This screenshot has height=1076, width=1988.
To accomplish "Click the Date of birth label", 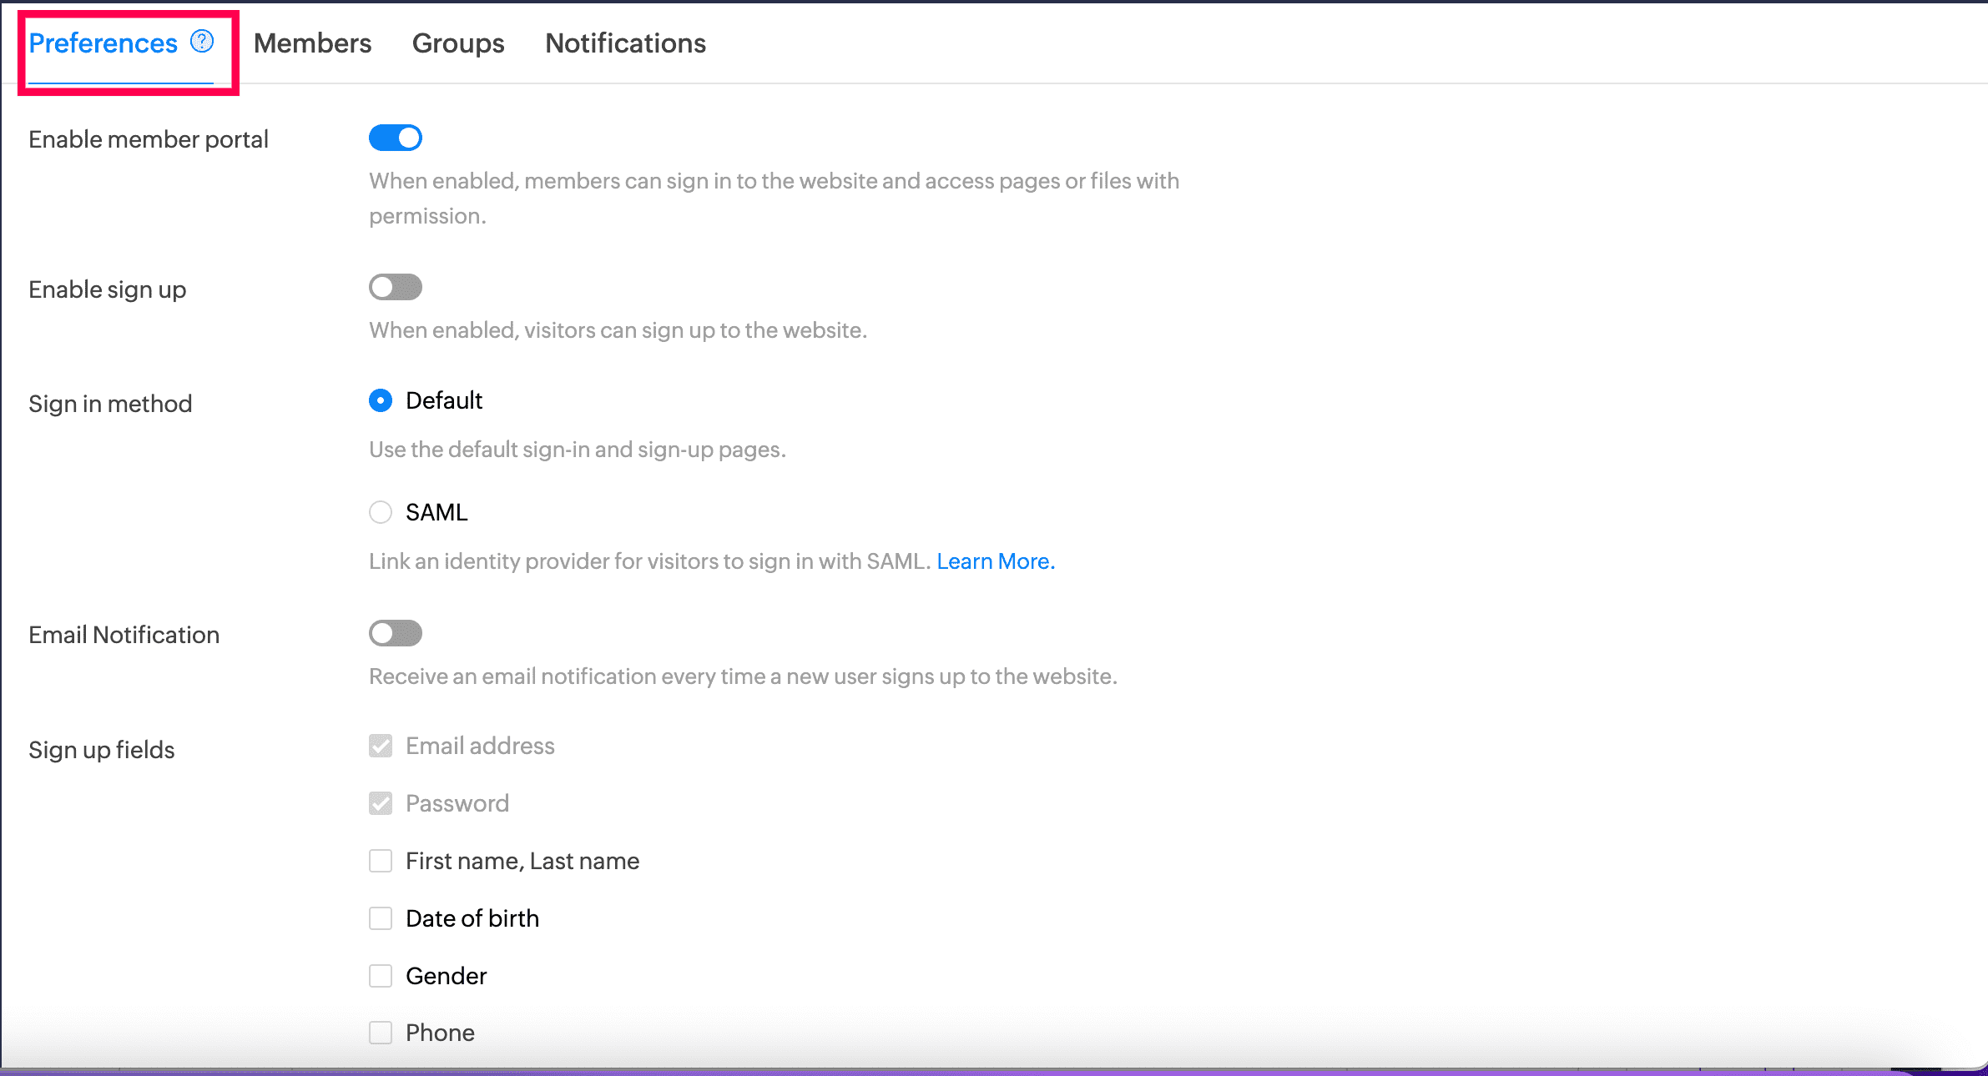I will (472, 918).
